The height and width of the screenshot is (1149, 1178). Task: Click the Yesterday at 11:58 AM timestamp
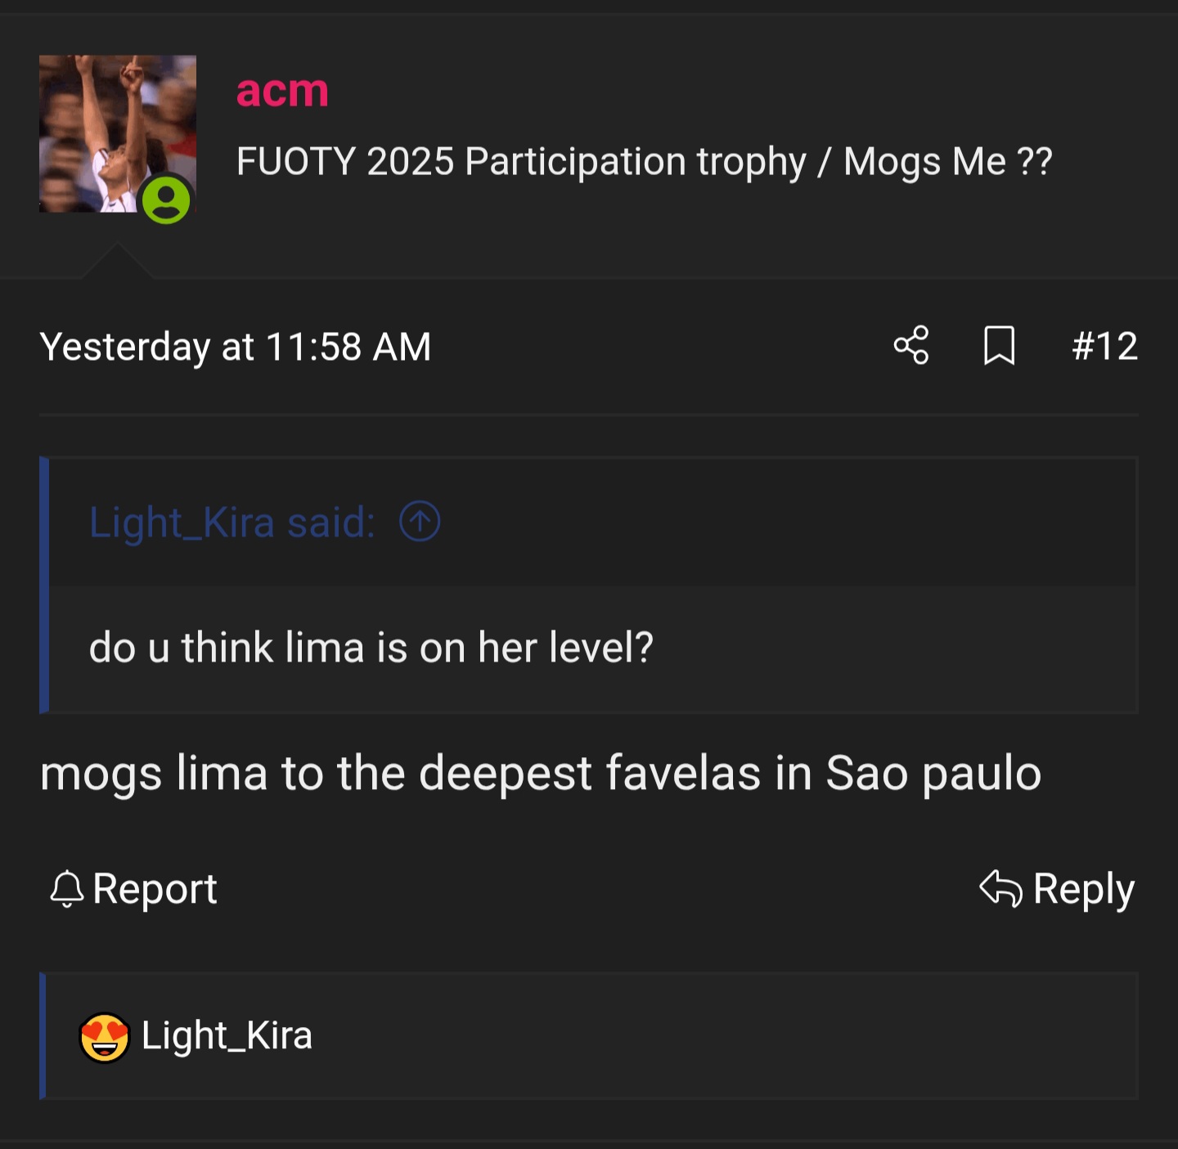236,347
